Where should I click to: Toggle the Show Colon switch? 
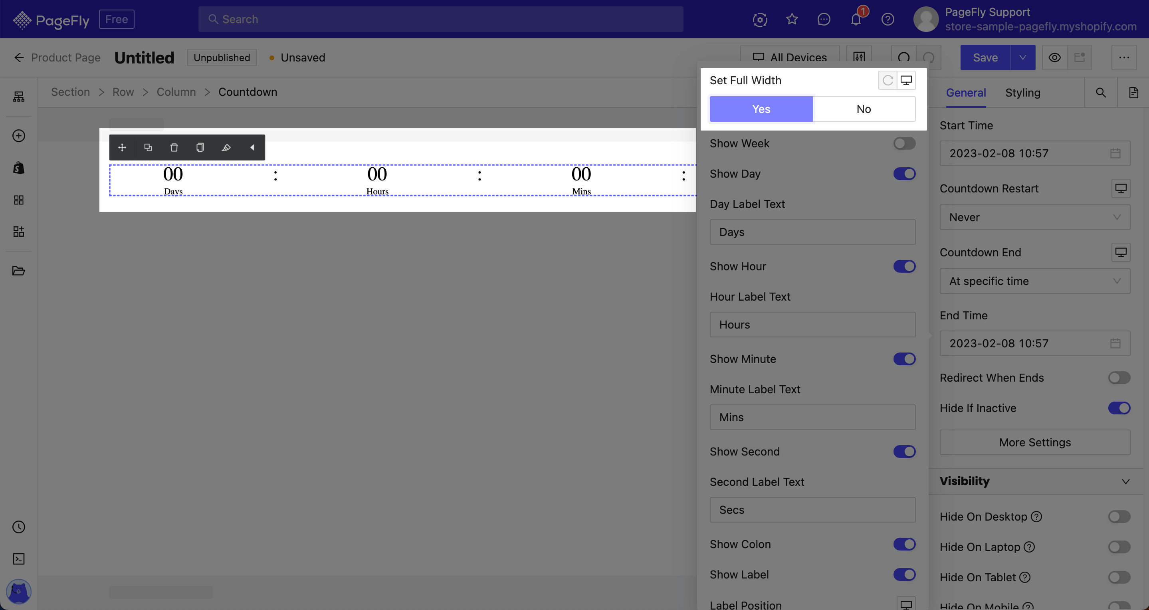904,545
